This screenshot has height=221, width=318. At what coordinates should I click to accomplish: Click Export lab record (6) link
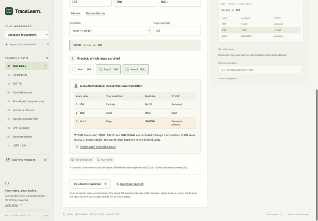click(132, 184)
